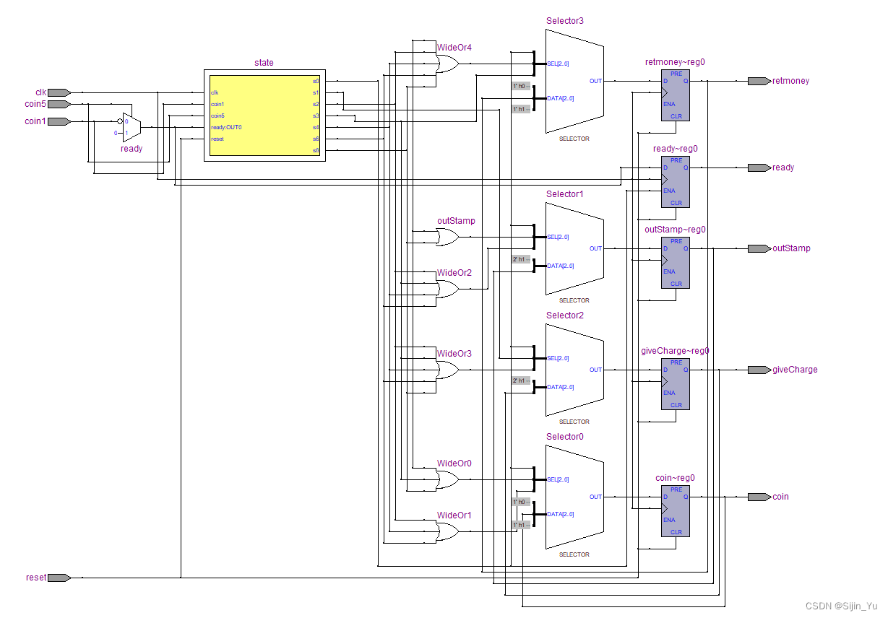Click the outStamp output pin symbol
The image size is (888, 618).
click(x=759, y=248)
